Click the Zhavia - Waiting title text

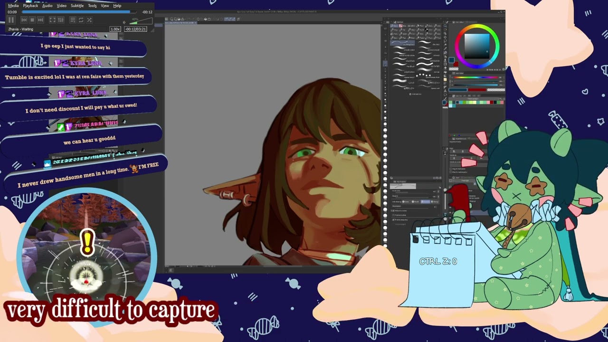(x=20, y=29)
